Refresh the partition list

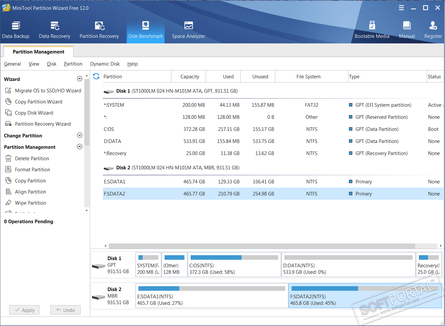[x=96, y=76]
